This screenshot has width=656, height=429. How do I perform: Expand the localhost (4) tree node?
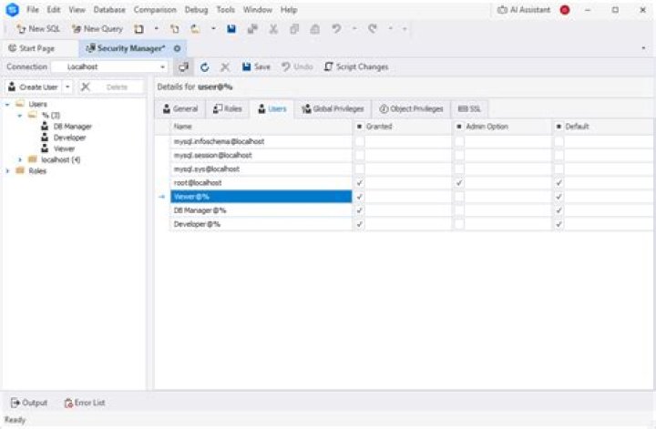click(x=20, y=159)
